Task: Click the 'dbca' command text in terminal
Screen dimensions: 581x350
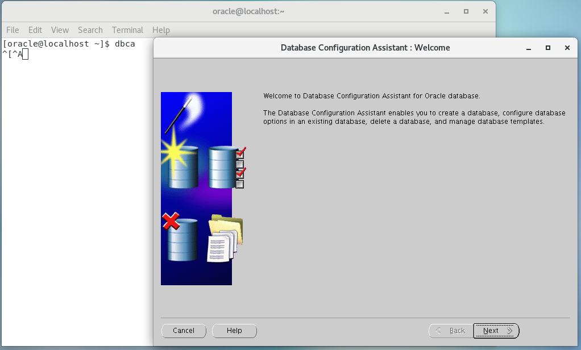Action: click(125, 44)
